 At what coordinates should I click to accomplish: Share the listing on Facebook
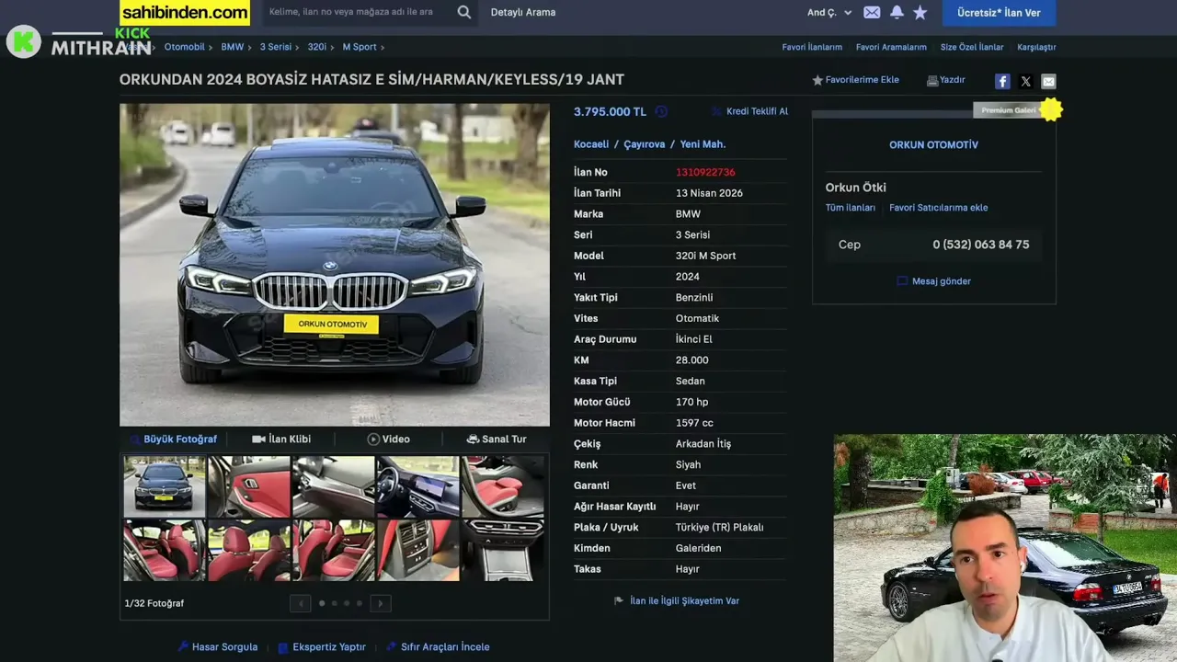pyautogui.click(x=1002, y=81)
